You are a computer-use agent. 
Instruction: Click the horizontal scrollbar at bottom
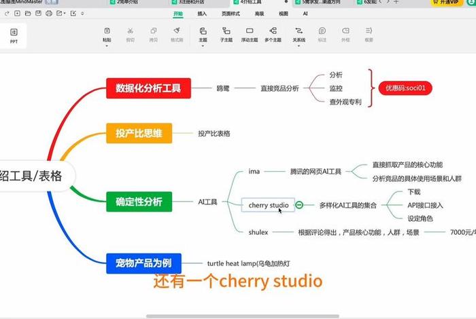(x=242, y=316)
